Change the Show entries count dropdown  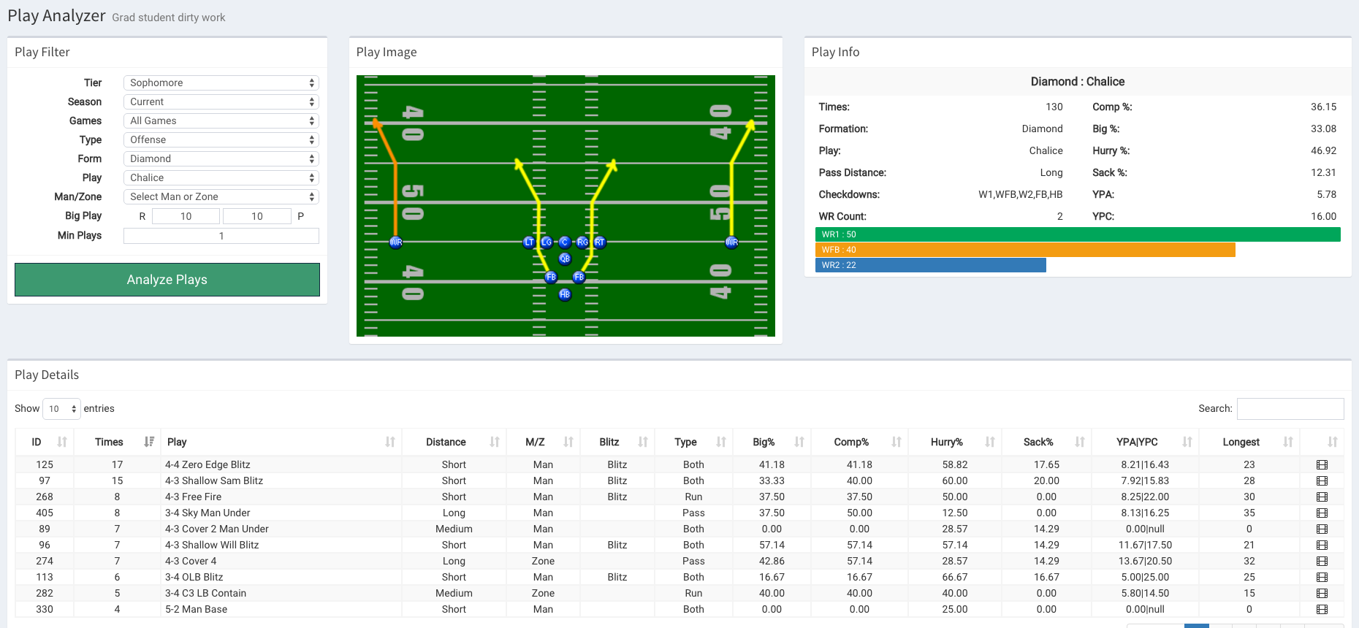61,409
